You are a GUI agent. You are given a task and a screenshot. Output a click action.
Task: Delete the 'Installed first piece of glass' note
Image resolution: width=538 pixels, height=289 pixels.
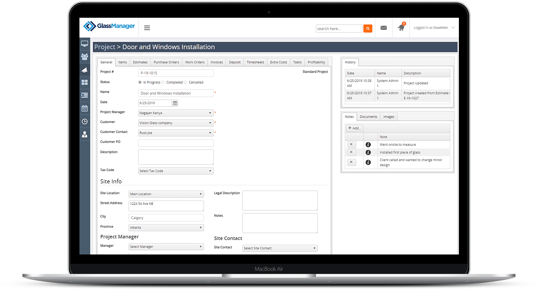(x=351, y=152)
